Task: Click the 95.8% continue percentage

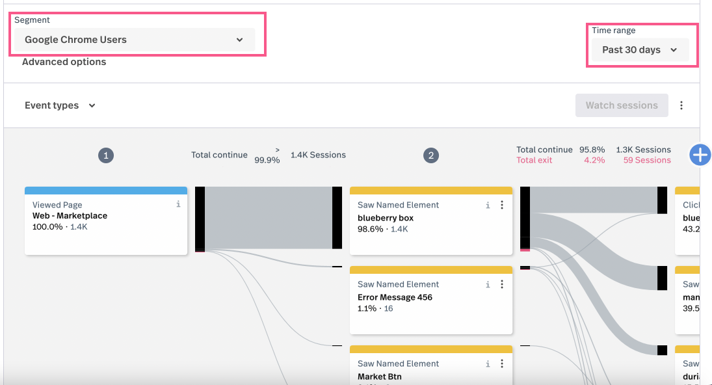Action: (x=592, y=150)
